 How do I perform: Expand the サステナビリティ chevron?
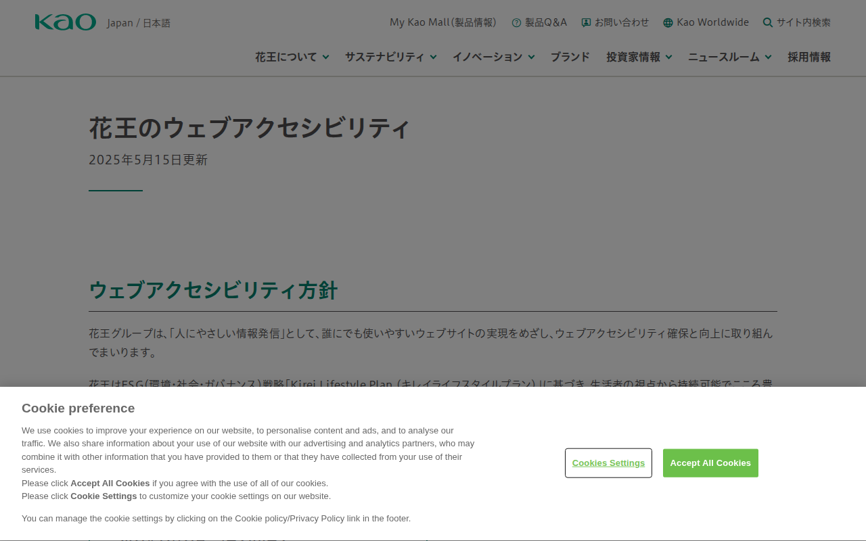pos(433,57)
